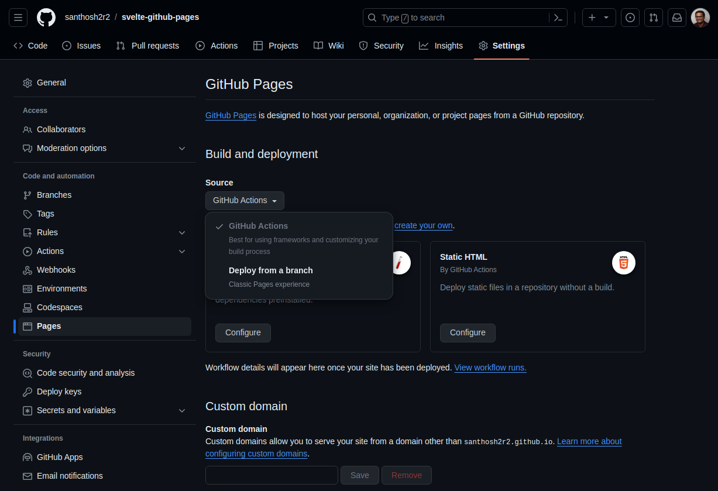Expand Moderation options in the sidebar

(181, 148)
